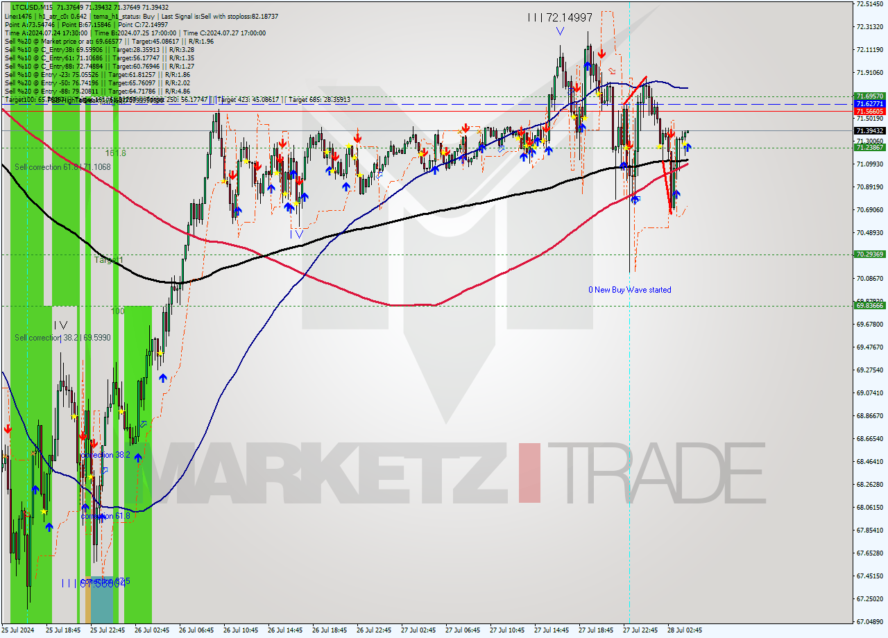Click the 'Sell %10 @ C_Entry38: 69.59906' line
Image resolution: width=888 pixels, height=638 pixels.
pos(99,49)
